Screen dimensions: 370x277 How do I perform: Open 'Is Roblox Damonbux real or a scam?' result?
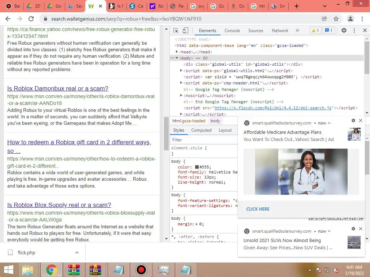tap(58, 89)
